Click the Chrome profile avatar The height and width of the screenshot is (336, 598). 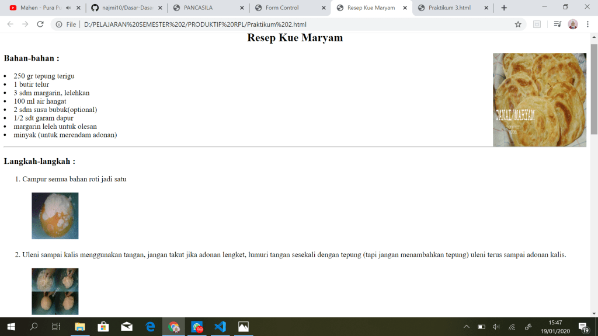coord(573,24)
